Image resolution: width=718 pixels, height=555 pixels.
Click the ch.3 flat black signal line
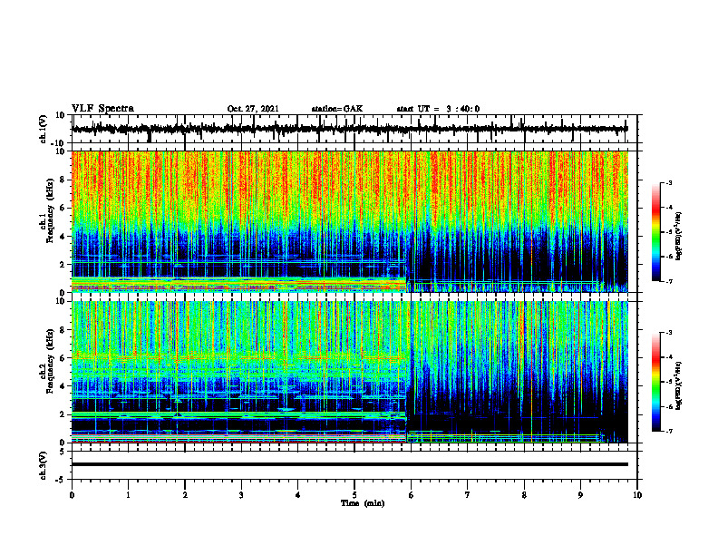pos(349,464)
